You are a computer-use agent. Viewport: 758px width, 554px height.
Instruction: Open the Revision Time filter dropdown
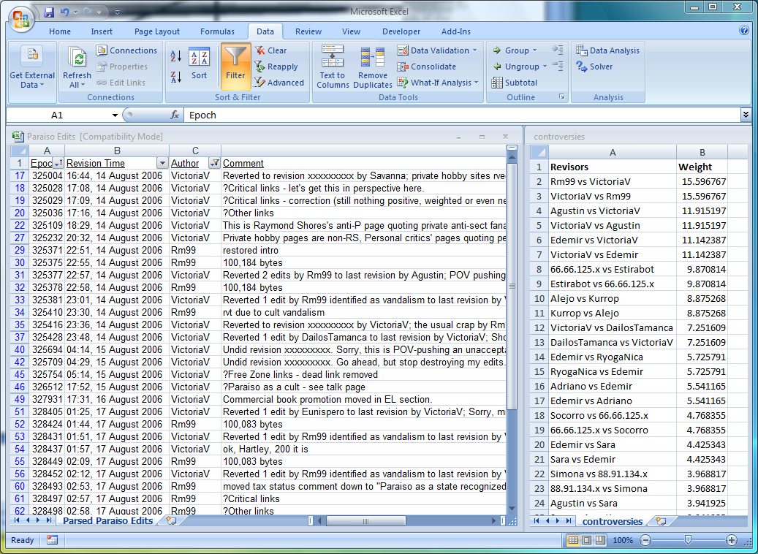(162, 163)
